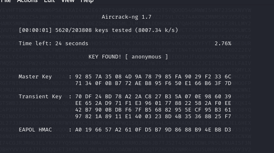
Task: Click the Time left: 24 seconds line
Action: pos(54,44)
